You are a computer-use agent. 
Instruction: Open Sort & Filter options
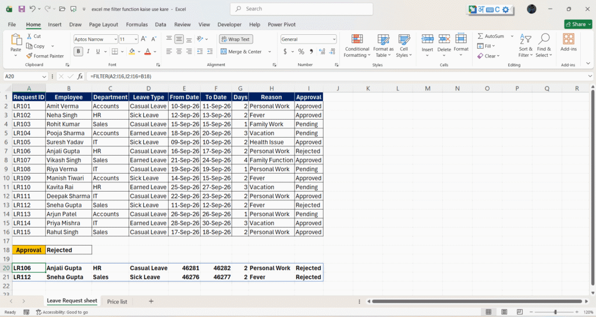coord(526,45)
